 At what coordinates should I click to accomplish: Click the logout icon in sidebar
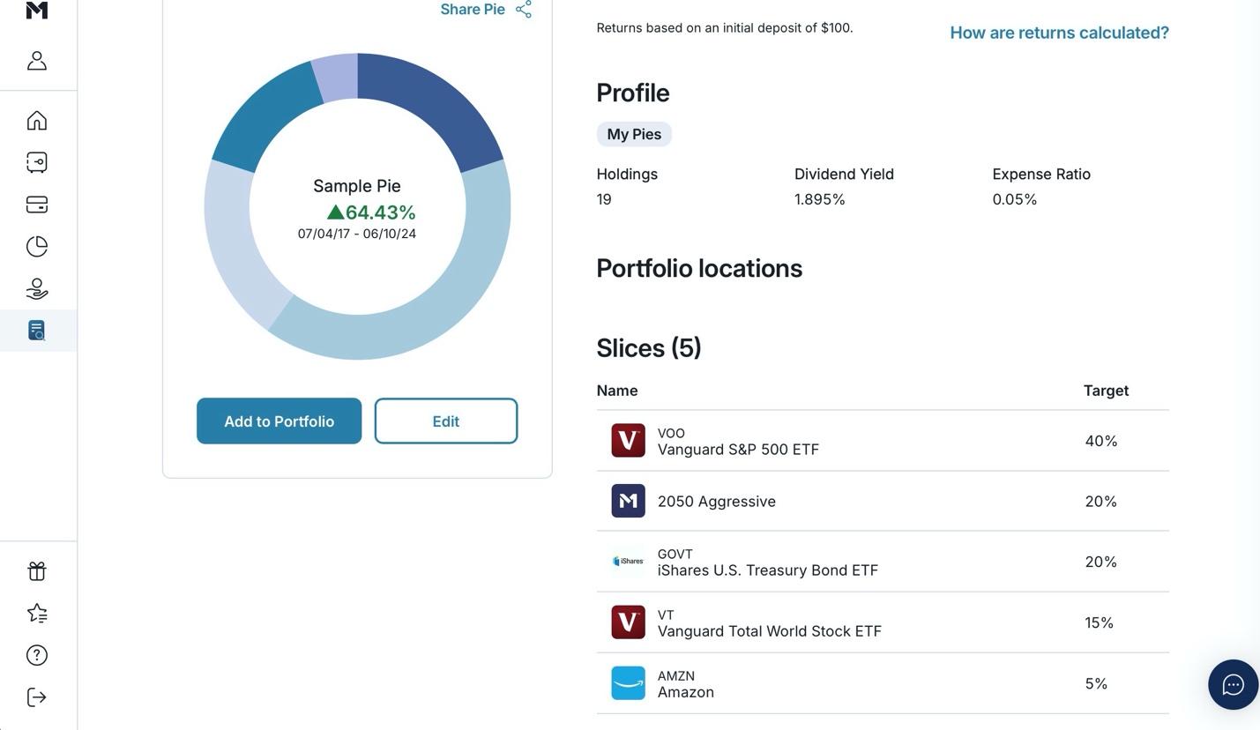(37, 697)
